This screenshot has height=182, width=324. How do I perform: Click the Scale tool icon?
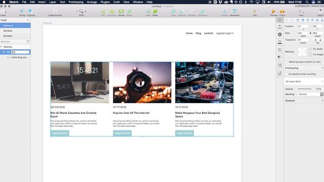[155, 12]
